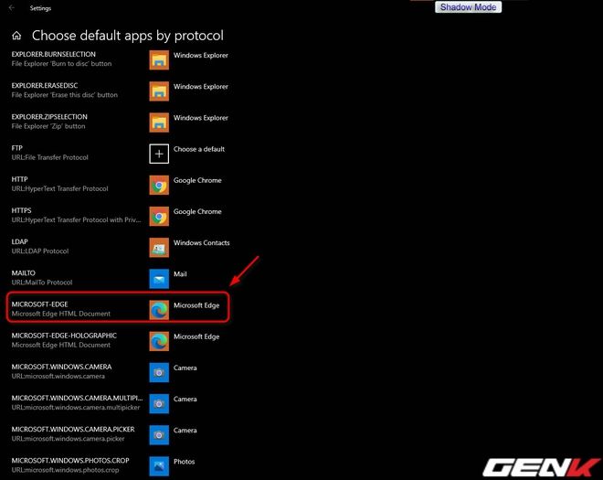603x480 pixels.
Task: Click the 'Settings' window title text
Action: 40,8
